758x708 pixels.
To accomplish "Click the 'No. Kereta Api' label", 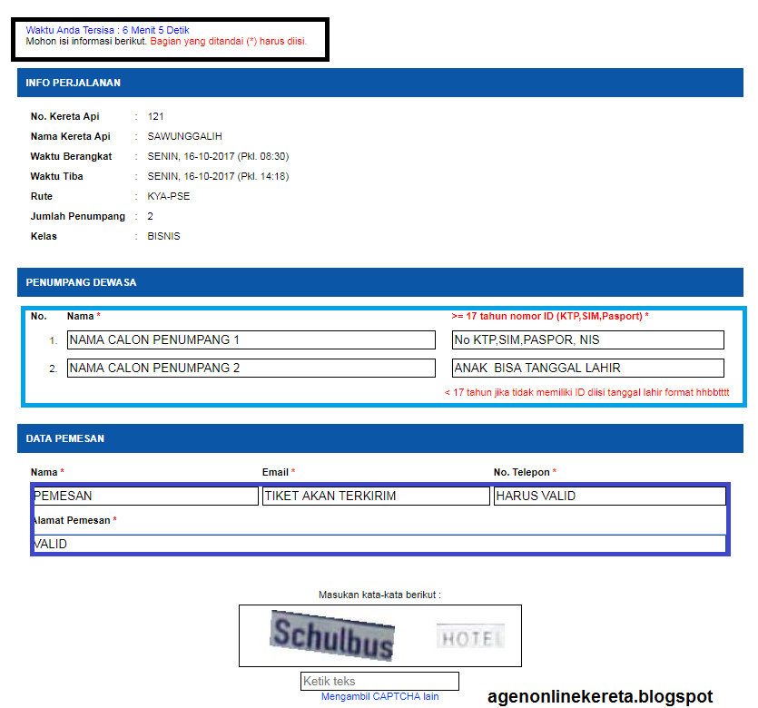I will pyautogui.click(x=64, y=116).
